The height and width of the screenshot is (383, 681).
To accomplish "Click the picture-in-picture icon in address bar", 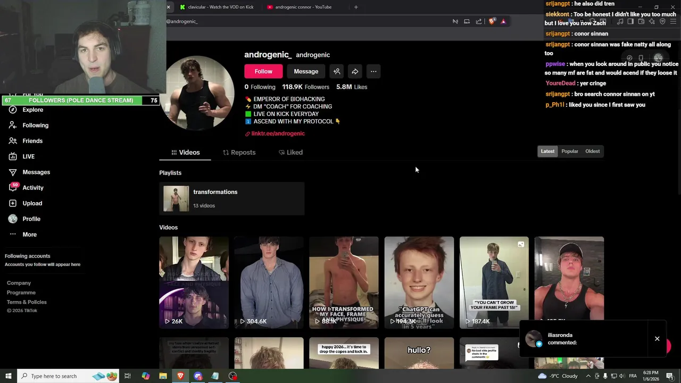I will point(467,21).
